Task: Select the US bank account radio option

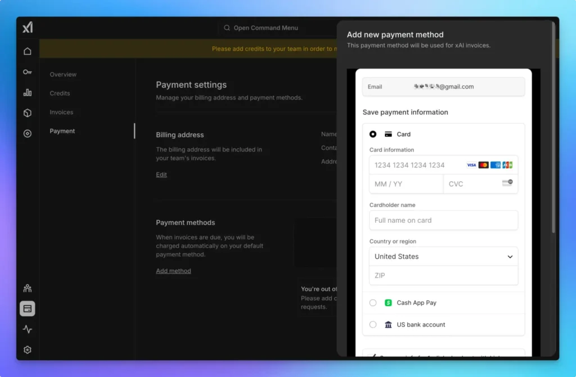Action: (373, 325)
